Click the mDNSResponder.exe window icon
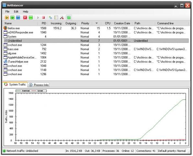The height and width of the screenshot is (156, 193). tap(5, 32)
